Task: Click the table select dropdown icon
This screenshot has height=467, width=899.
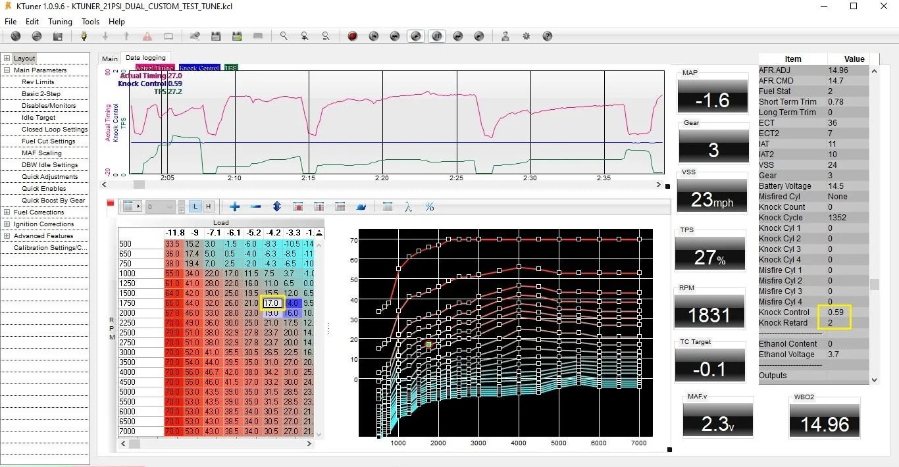Action: click(x=132, y=207)
